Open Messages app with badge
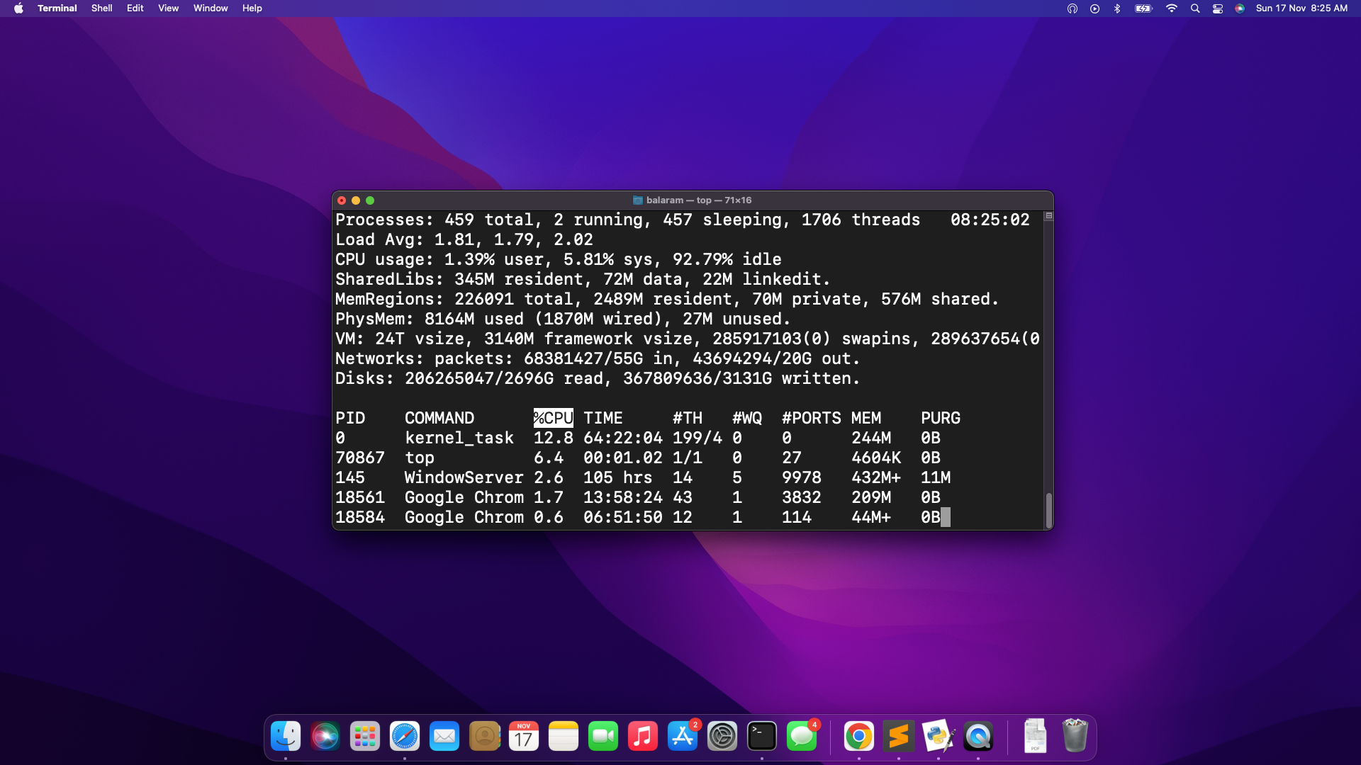Image resolution: width=1361 pixels, height=765 pixels. pos(802,737)
